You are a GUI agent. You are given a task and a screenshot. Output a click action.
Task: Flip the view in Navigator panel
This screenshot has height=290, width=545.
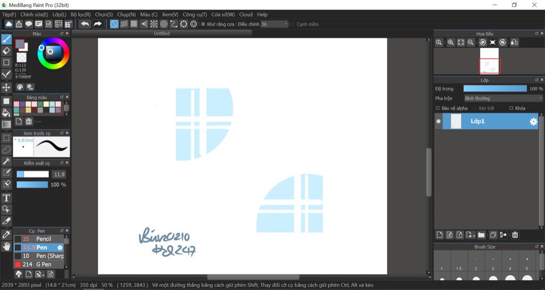[515, 42]
